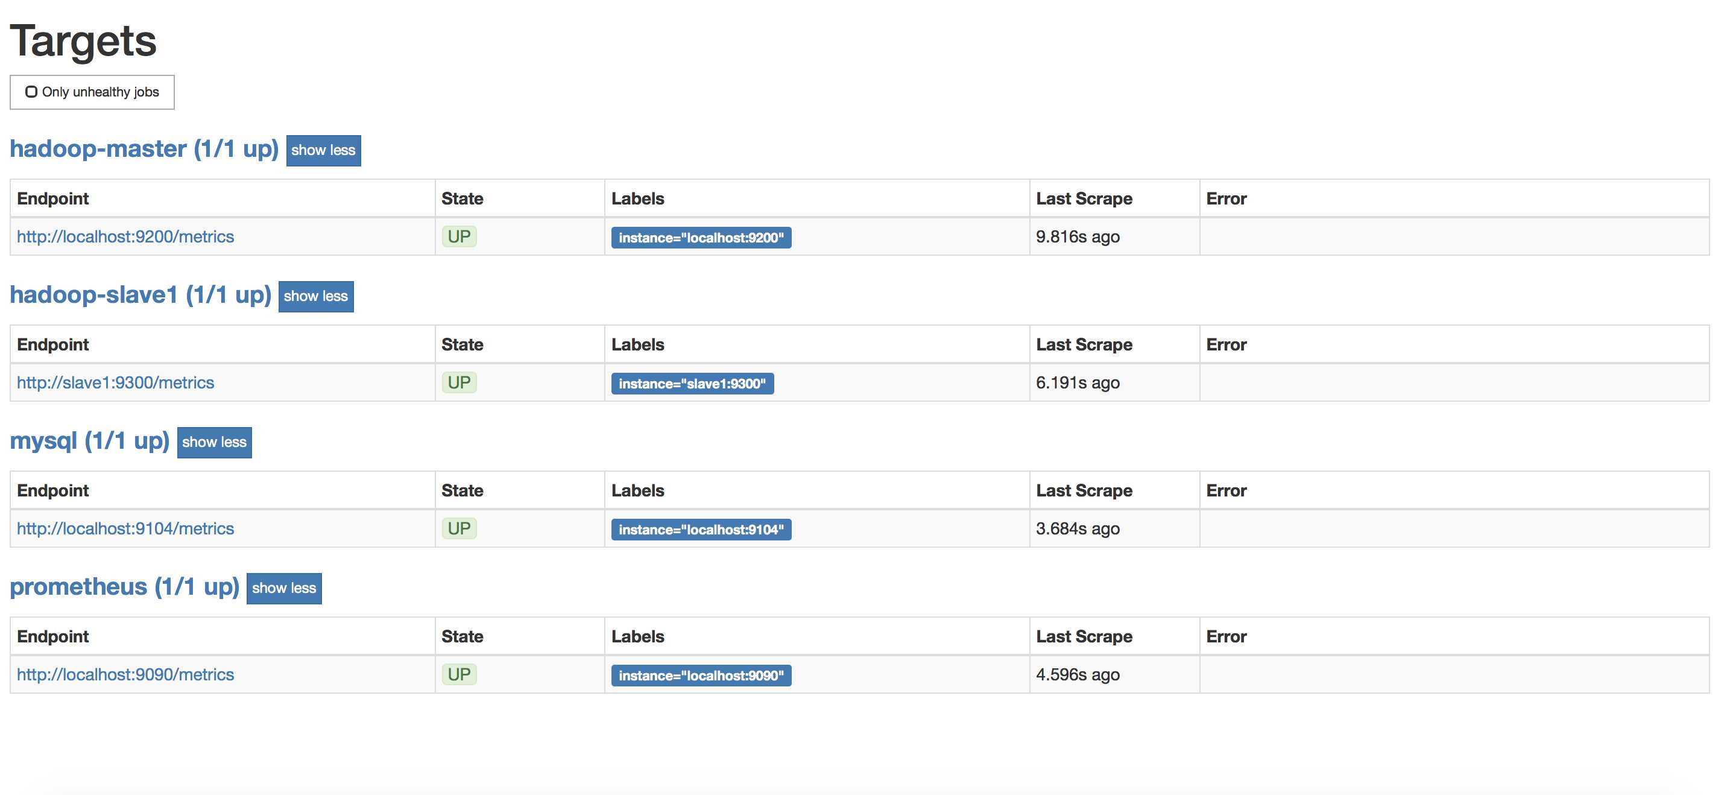The image size is (1727, 795).
Task: Collapse hadoop-master with its show less button
Action: click(323, 150)
